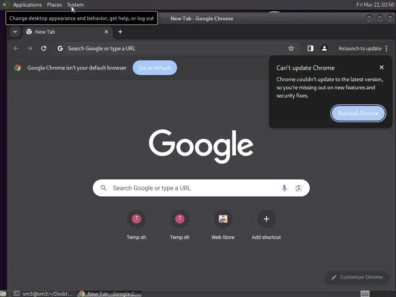Screen dimensions: 396x297
Task: Click the Google icon in address bar
Action: [x=60, y=48]
